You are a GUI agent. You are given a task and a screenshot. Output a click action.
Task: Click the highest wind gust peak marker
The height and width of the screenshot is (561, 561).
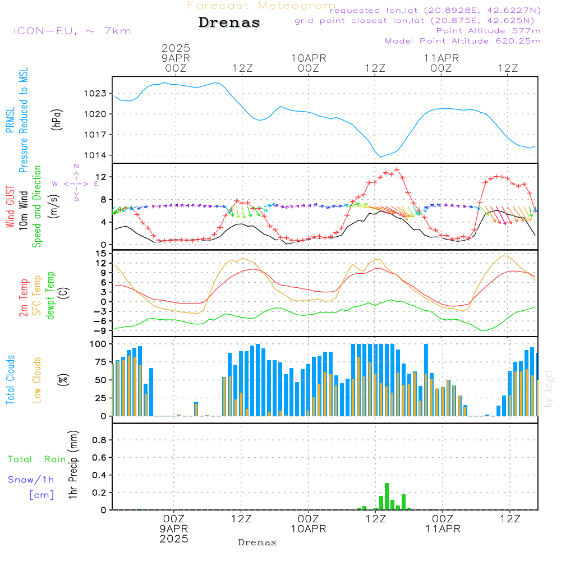[397, 169]
